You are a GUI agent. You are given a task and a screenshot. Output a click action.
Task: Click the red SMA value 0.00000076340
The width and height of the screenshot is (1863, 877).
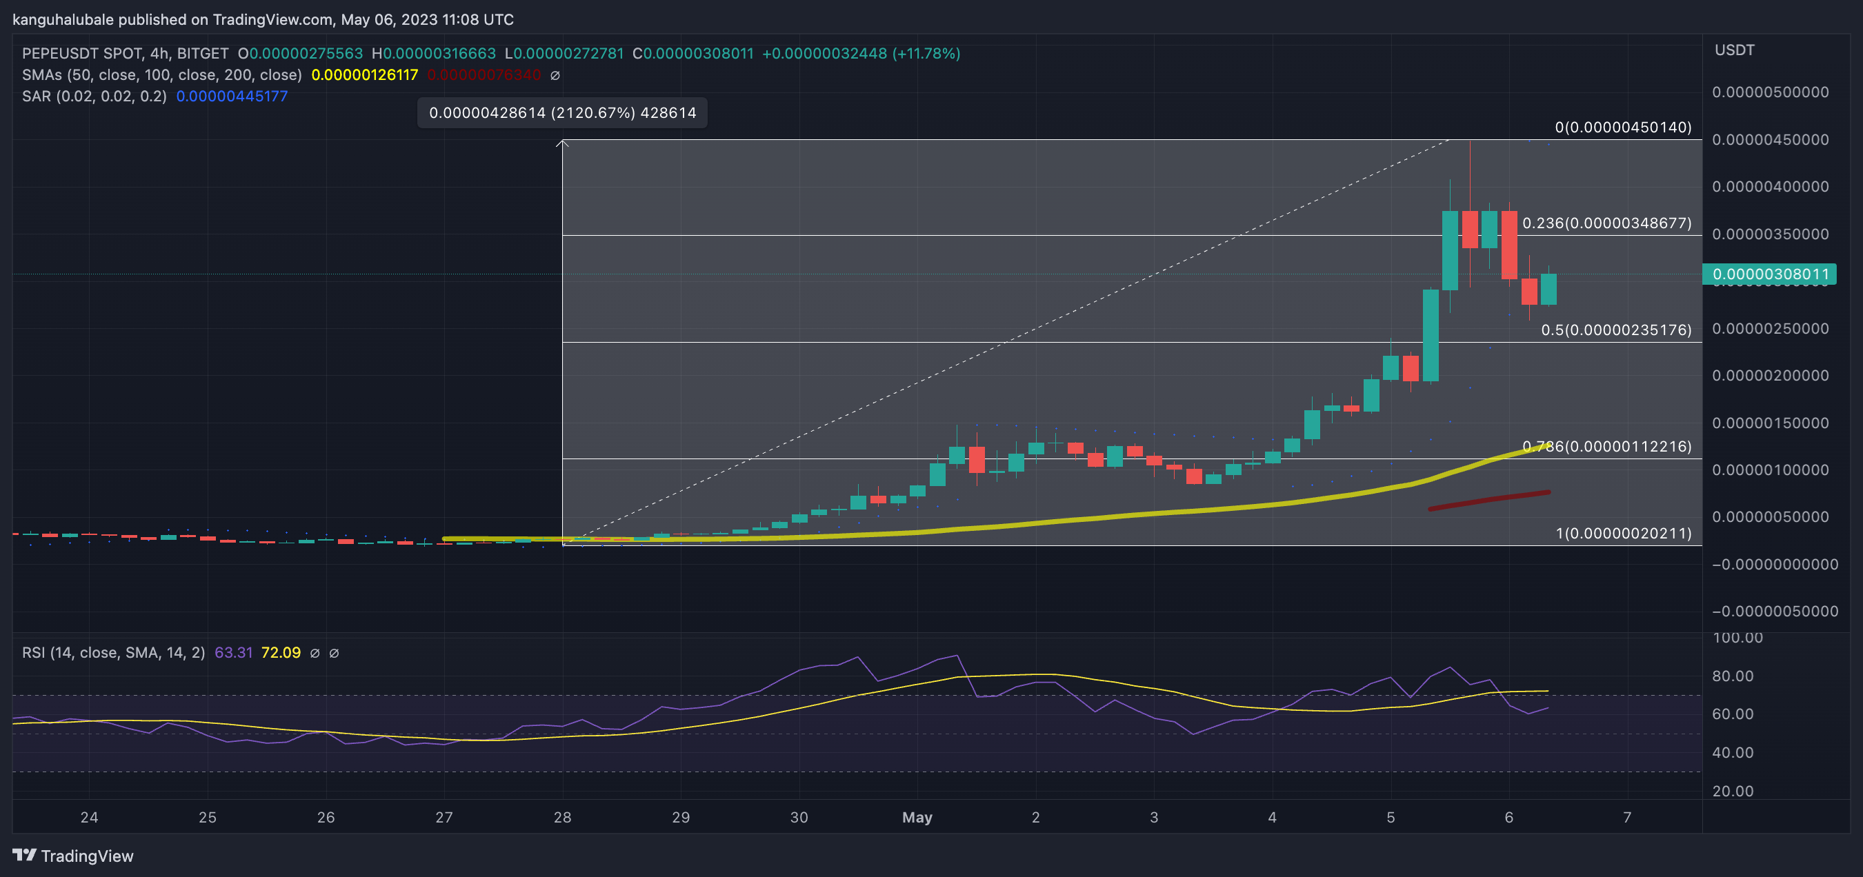484,75
